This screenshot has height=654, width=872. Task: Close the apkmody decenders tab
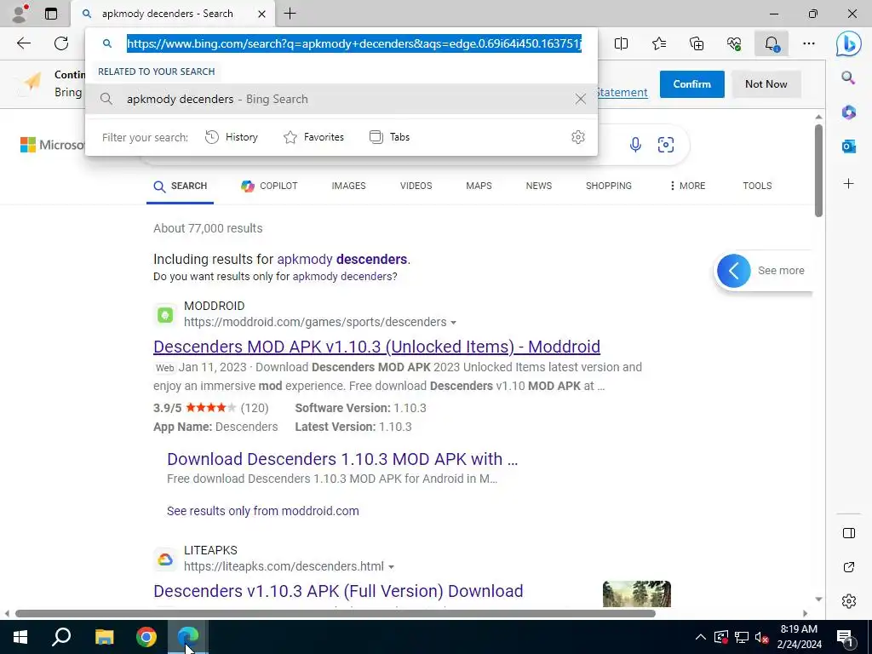click(261, 14)
